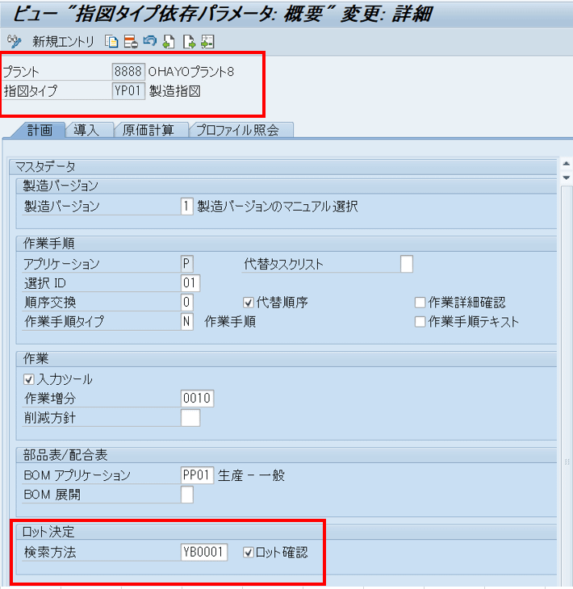This screenshot has height=589, width=573.
Task: Click the 検索方法 input field
Action: click(204, 553)
